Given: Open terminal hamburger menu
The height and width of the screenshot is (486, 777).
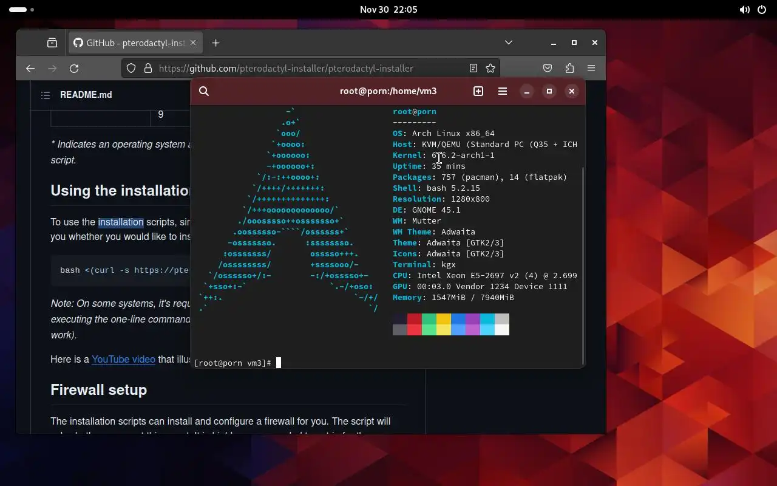Looking at the screenshot, I should tap(503, 91).
